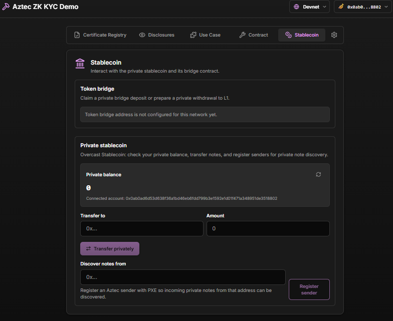Focus the Transfer to address field
Screen dimensions: 393x321
(x=141, y=228)
